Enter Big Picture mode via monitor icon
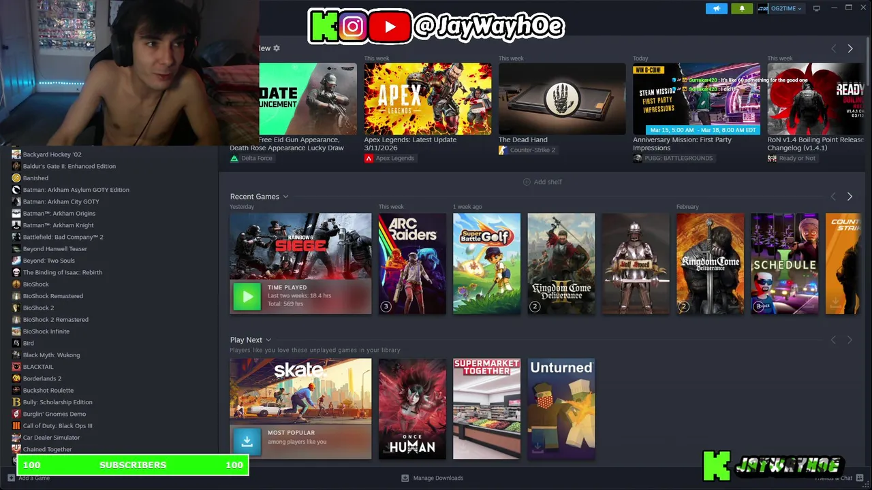Image resolution: width=872 pixels, height=490 pixels. coord(816,8)
